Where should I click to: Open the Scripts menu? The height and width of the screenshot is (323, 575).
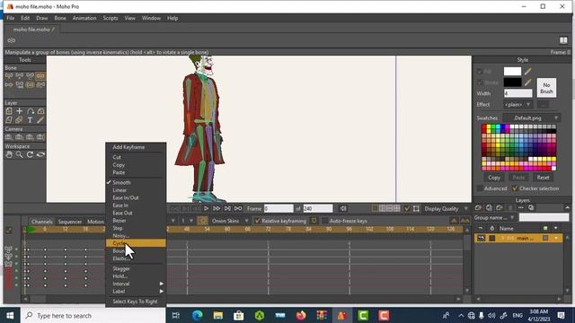tap(111, 18)
